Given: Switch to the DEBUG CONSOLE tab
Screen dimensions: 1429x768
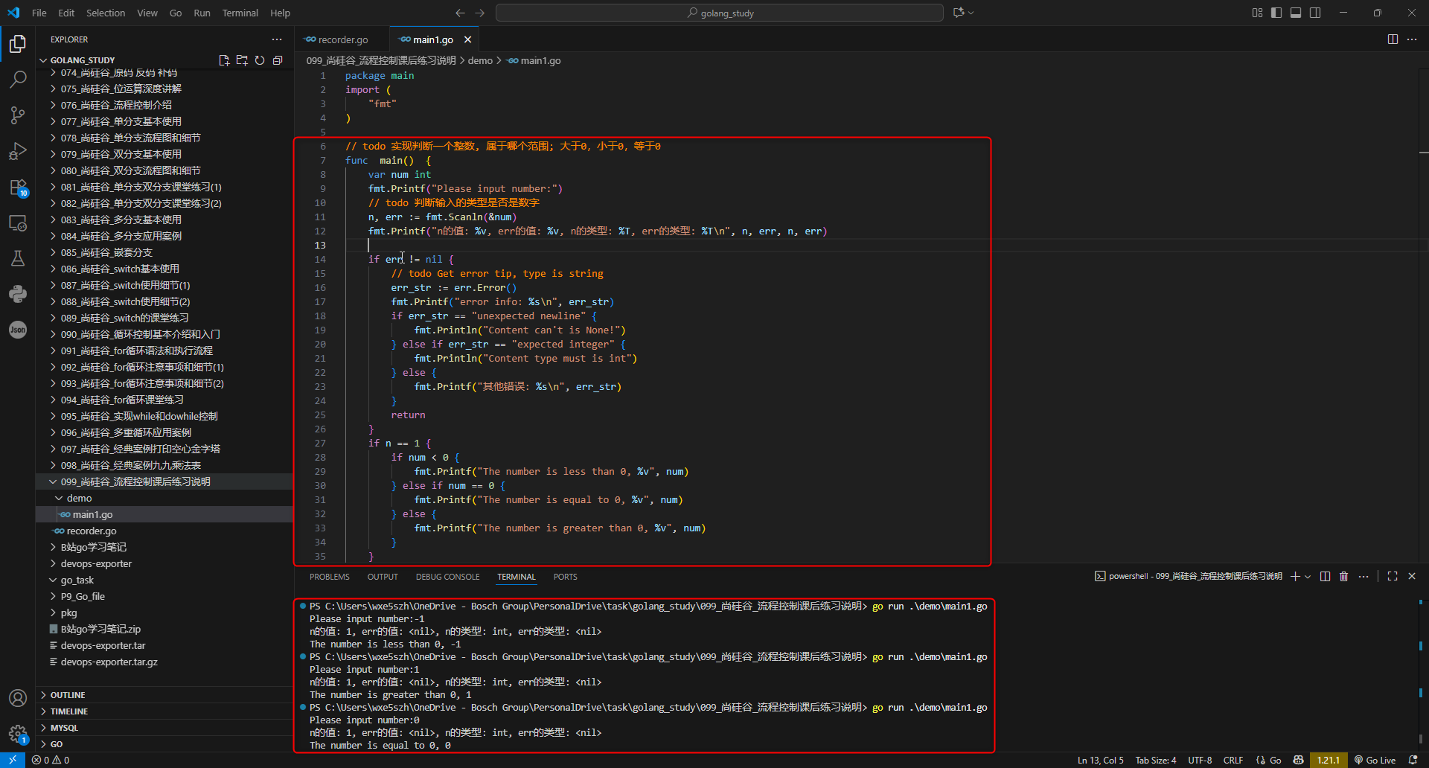Looking at the screenshot, I should tap(448, 577).
